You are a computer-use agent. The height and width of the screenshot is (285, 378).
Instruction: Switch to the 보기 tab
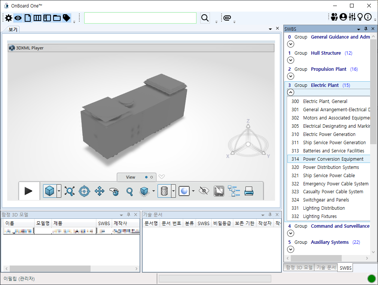(x=13, y=30)
